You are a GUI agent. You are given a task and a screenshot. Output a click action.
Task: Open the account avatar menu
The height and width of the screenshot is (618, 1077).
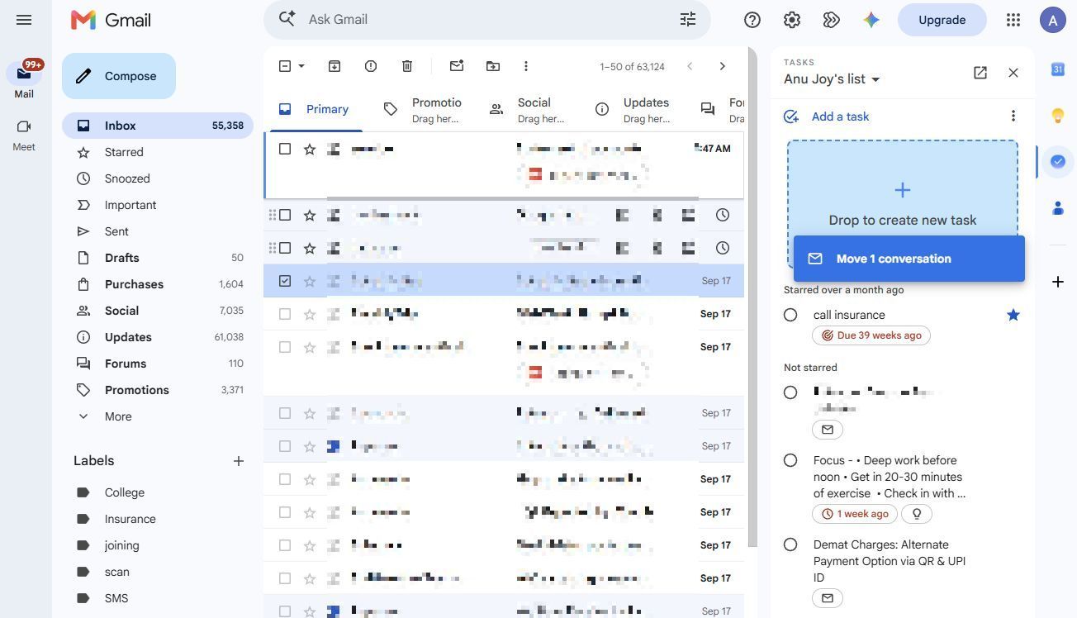click(1053, 20)
